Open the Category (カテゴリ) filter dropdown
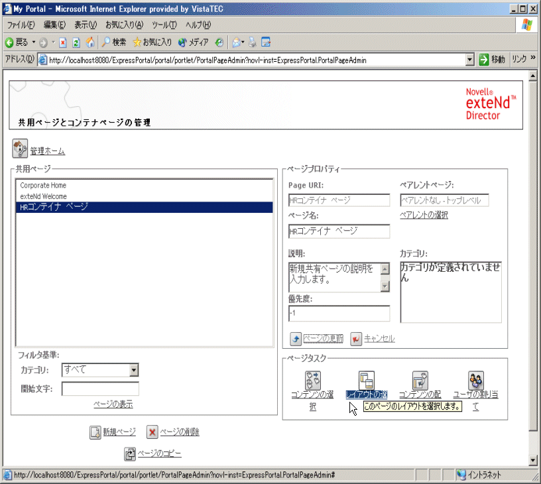 (134, 370)
